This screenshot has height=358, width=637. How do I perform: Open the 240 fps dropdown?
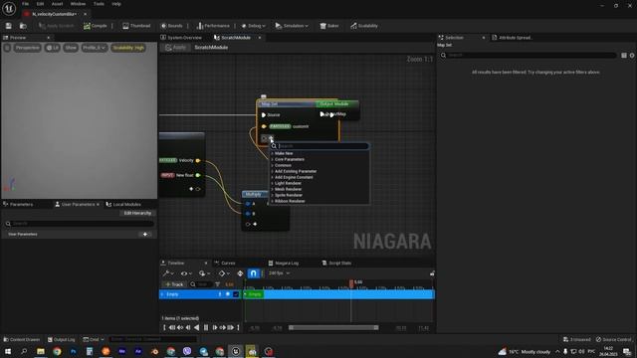click(x=279, y=273)
